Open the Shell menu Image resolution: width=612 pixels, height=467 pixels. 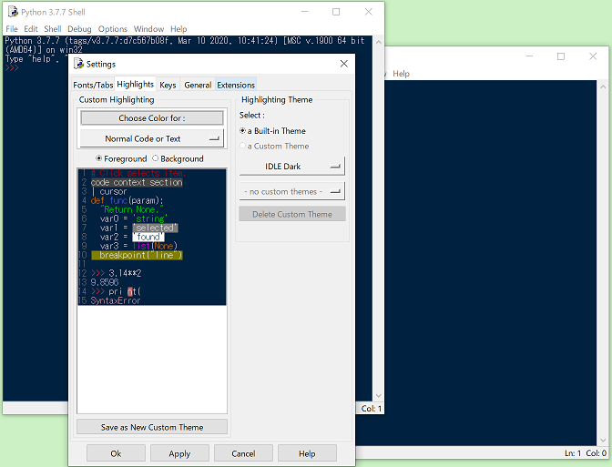click(53, 29)
